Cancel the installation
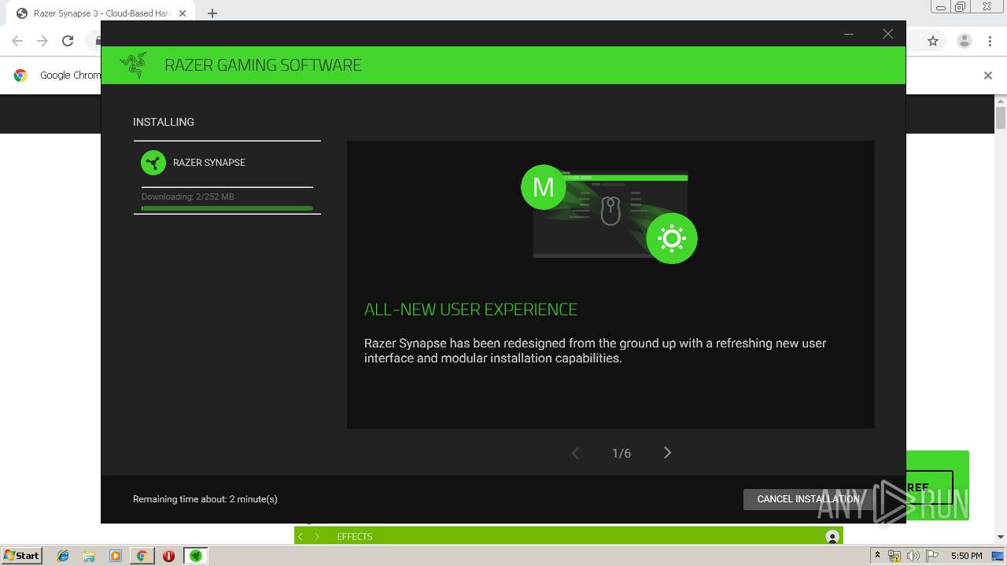The height and width of the screenshot is (566, 1007). [x=808, y=499]
